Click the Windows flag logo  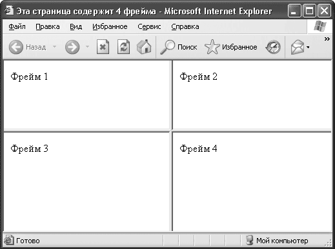click(320, 26)
